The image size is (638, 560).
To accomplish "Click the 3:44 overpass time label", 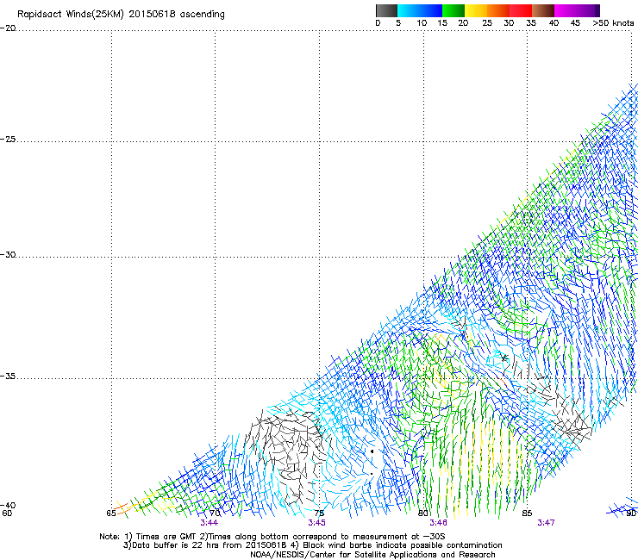I will coord(210,523).
